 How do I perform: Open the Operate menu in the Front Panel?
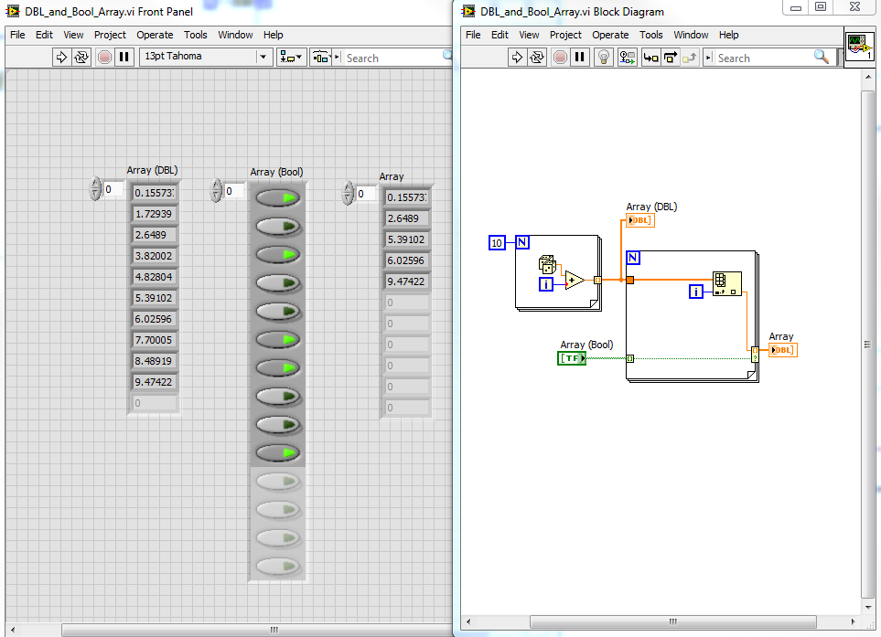155,35
